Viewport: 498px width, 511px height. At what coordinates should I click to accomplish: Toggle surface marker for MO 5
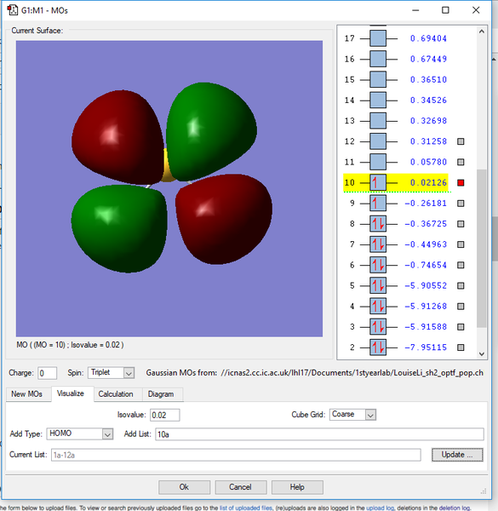(x=461, y=286)
